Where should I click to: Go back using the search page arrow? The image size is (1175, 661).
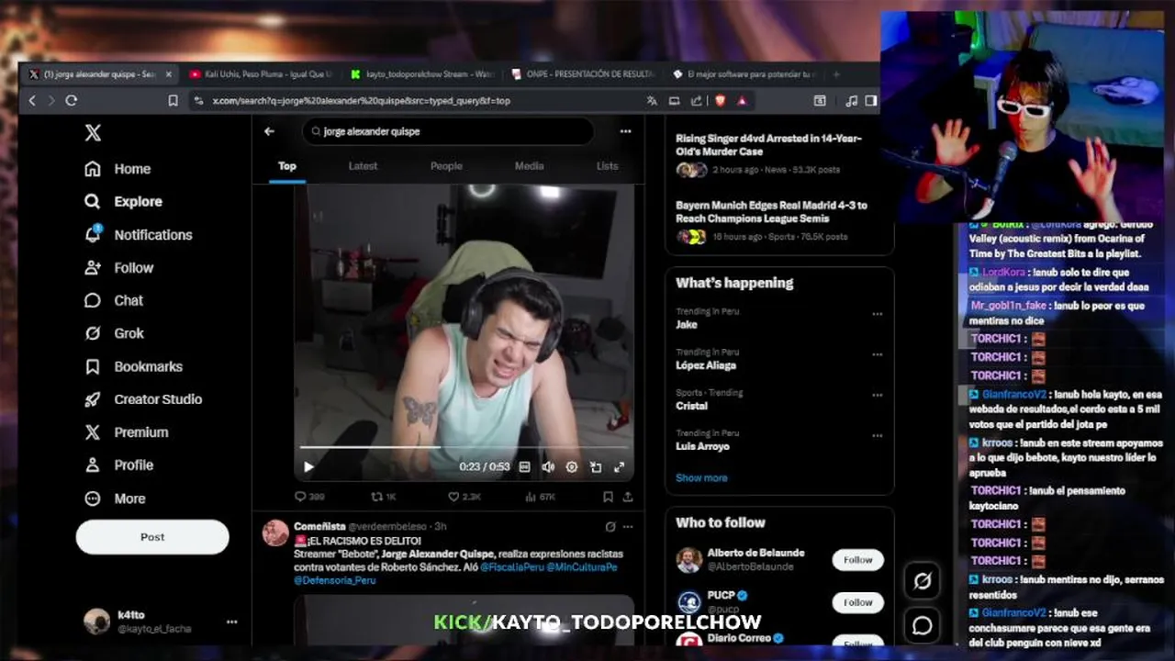(x=269, y=131)
